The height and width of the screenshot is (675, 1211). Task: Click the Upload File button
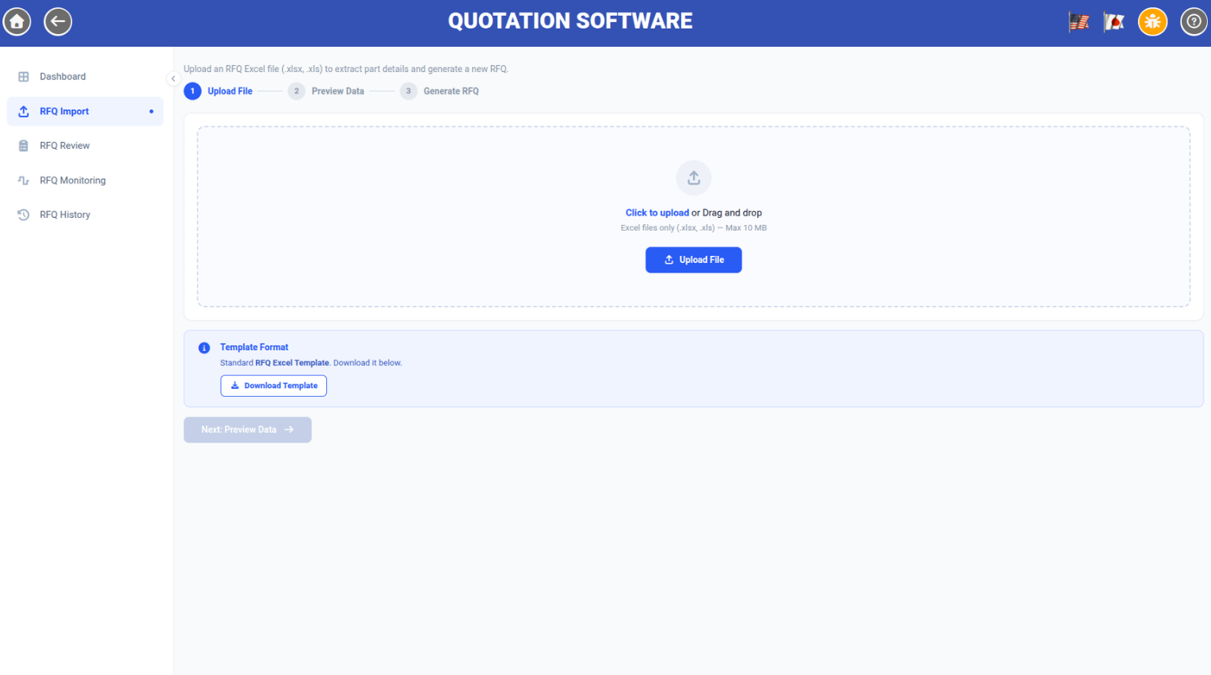click(694, 260)
